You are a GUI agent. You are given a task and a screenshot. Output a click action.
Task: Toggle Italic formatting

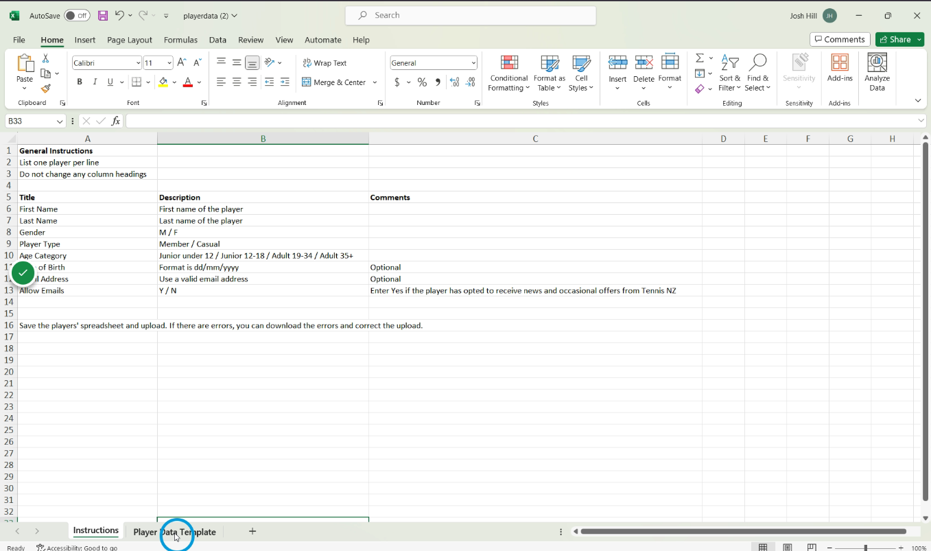pyautogui.click(x=95, y=82)
